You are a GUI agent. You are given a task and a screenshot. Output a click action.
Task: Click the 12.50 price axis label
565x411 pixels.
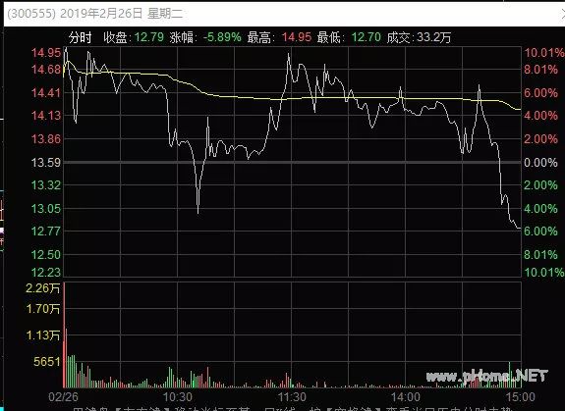tap(46, 255)
